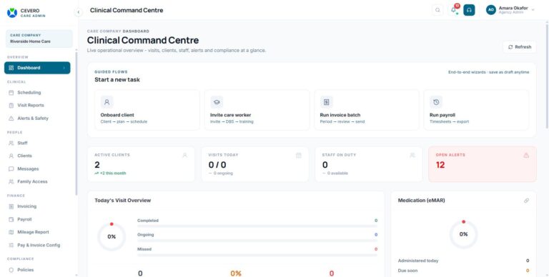The width and height of the screenshot is (549, 277).
Task: Click the Completed visits progress bar
Action: coord(257,226)
